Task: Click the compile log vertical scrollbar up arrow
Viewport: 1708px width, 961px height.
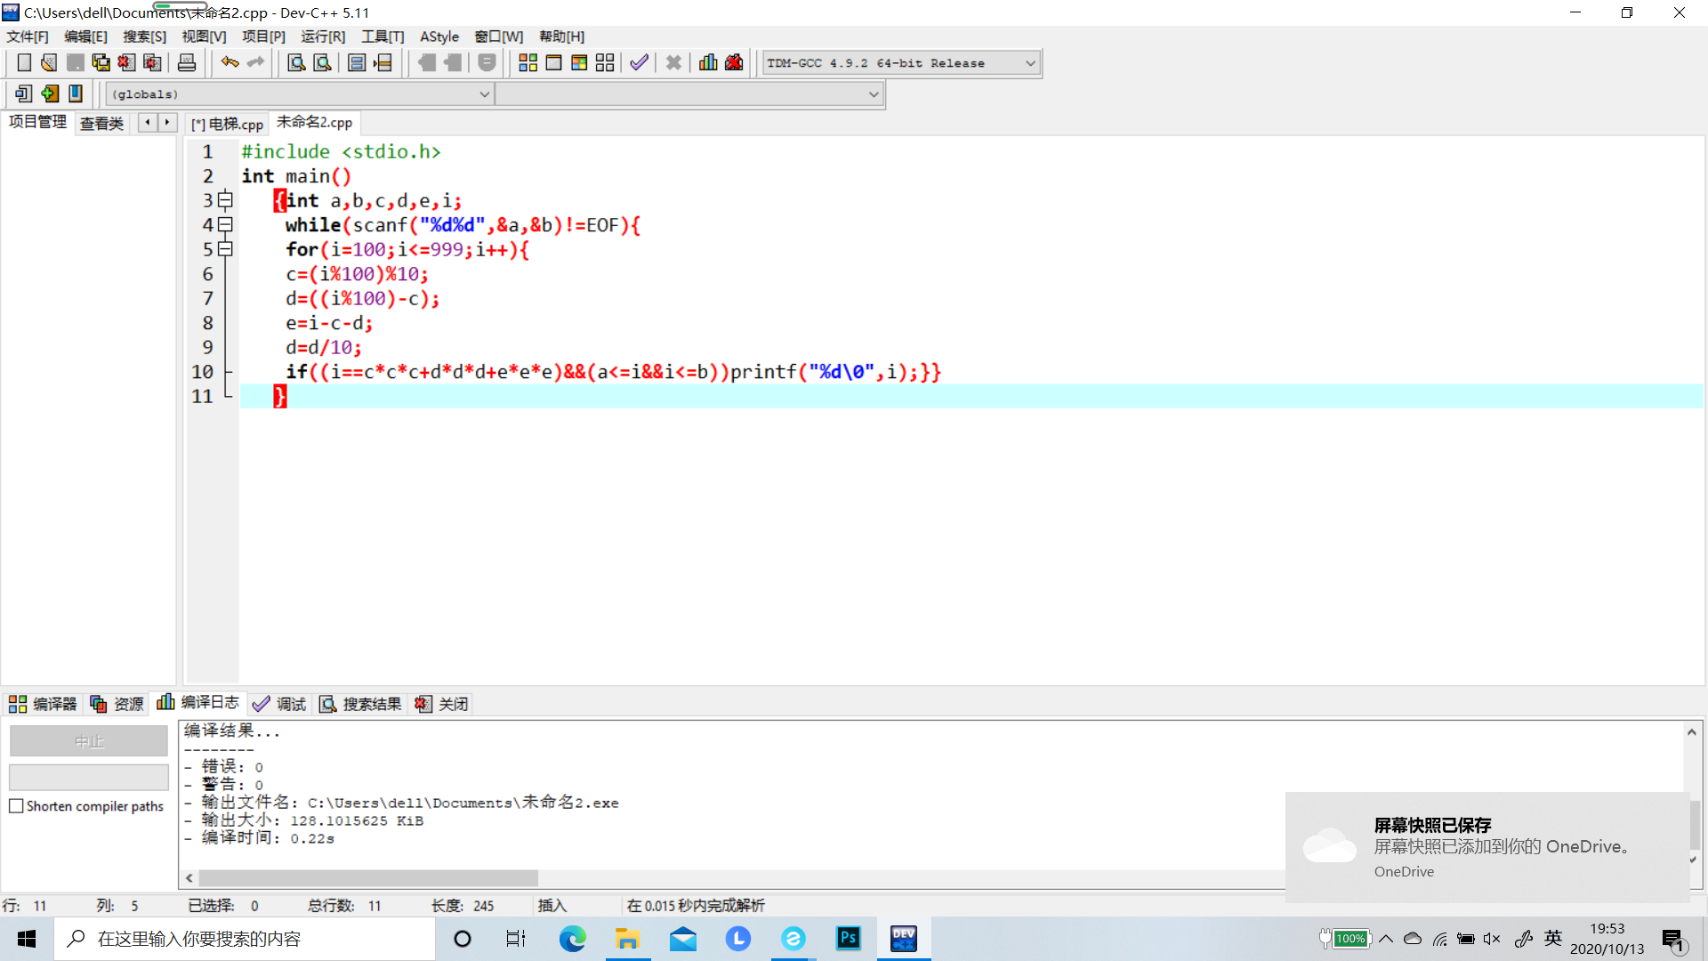Action: point(1692,731)
